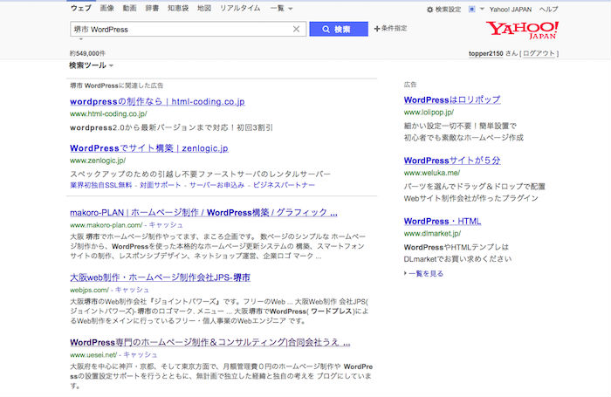Expand the dropdown arrow beside the blue square icon

pyautogui.click(x=482, y=9)
